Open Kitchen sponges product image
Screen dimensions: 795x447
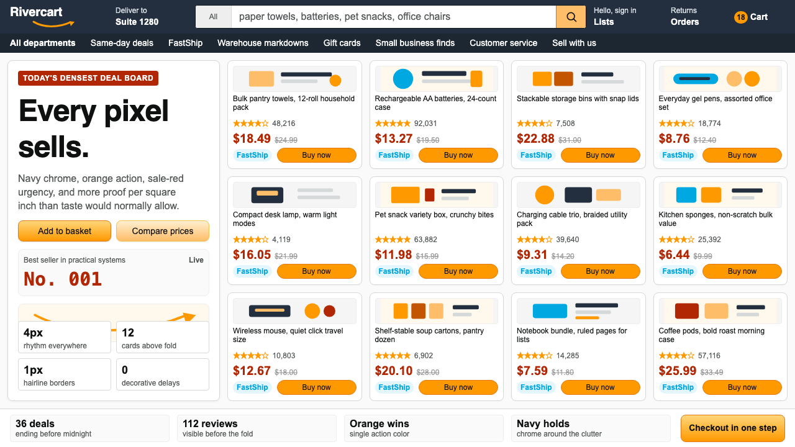tap(720, 195)
